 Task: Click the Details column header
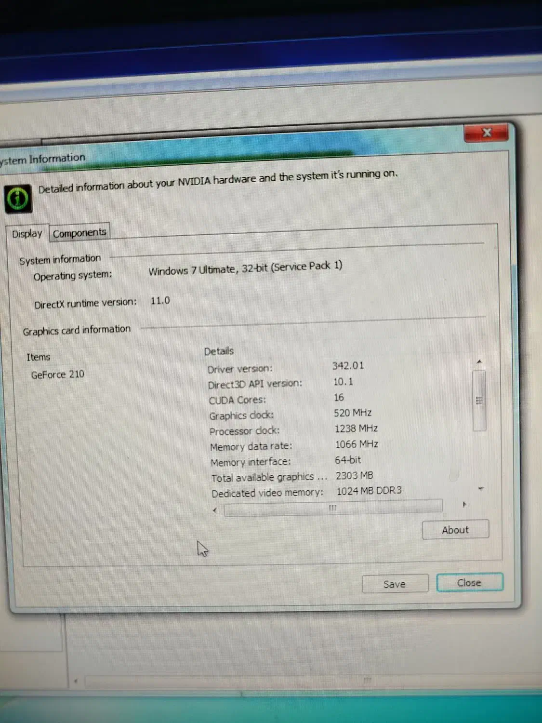coord(219,351)
